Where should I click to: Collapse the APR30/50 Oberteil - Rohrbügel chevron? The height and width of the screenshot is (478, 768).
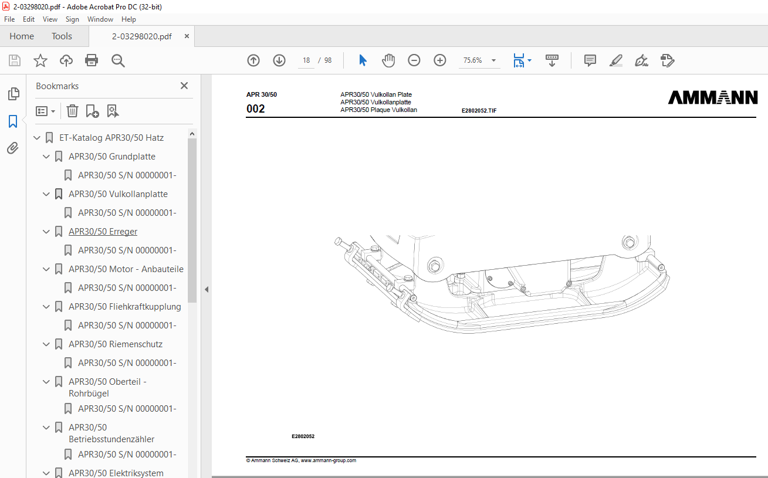46,382
